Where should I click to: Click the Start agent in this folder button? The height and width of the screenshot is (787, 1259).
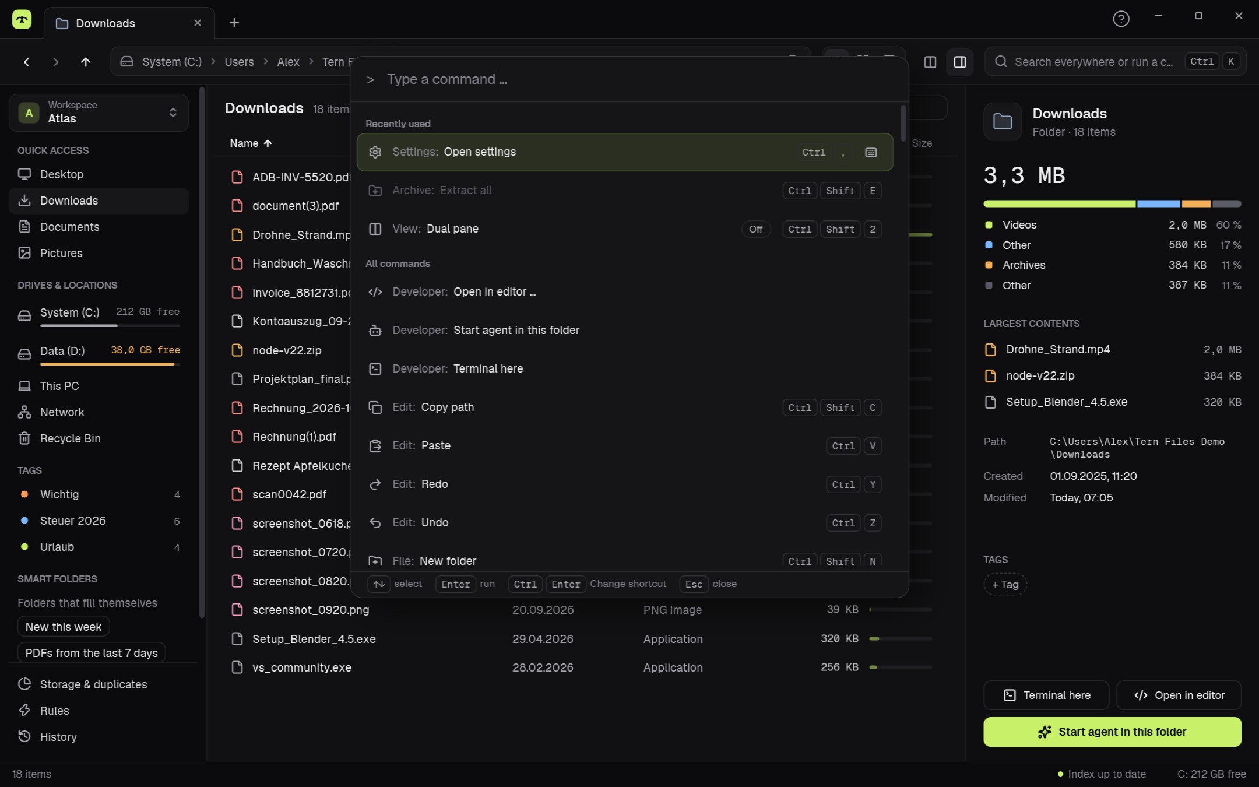click(x=1112, y=732)
